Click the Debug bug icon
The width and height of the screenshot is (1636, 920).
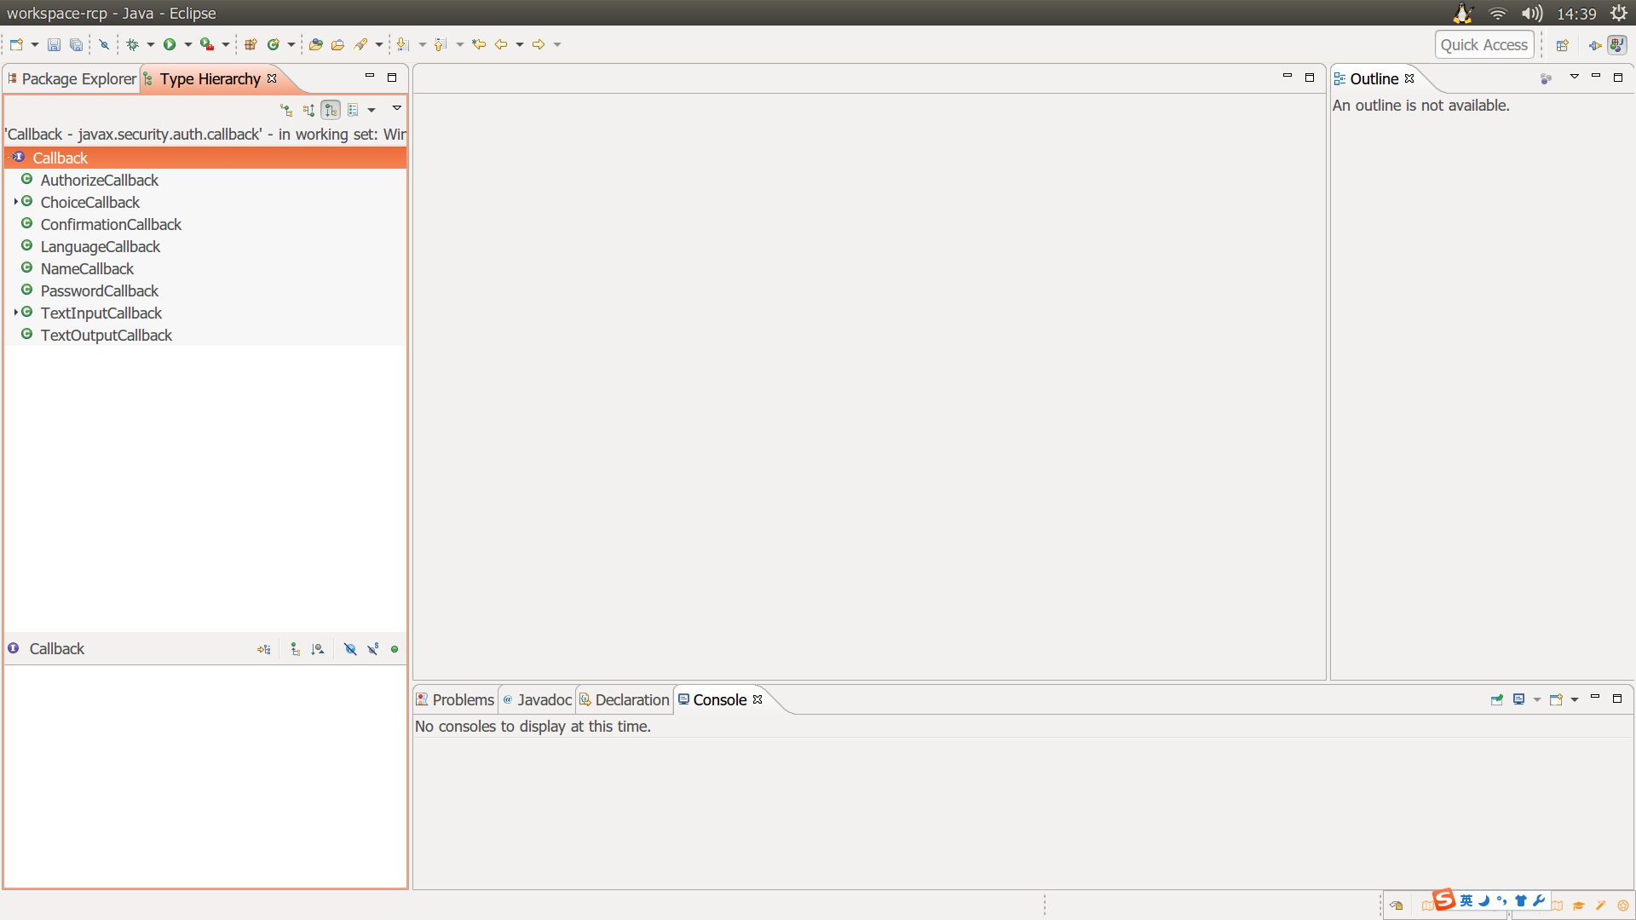pyautogui.click(x=132, y=44)
